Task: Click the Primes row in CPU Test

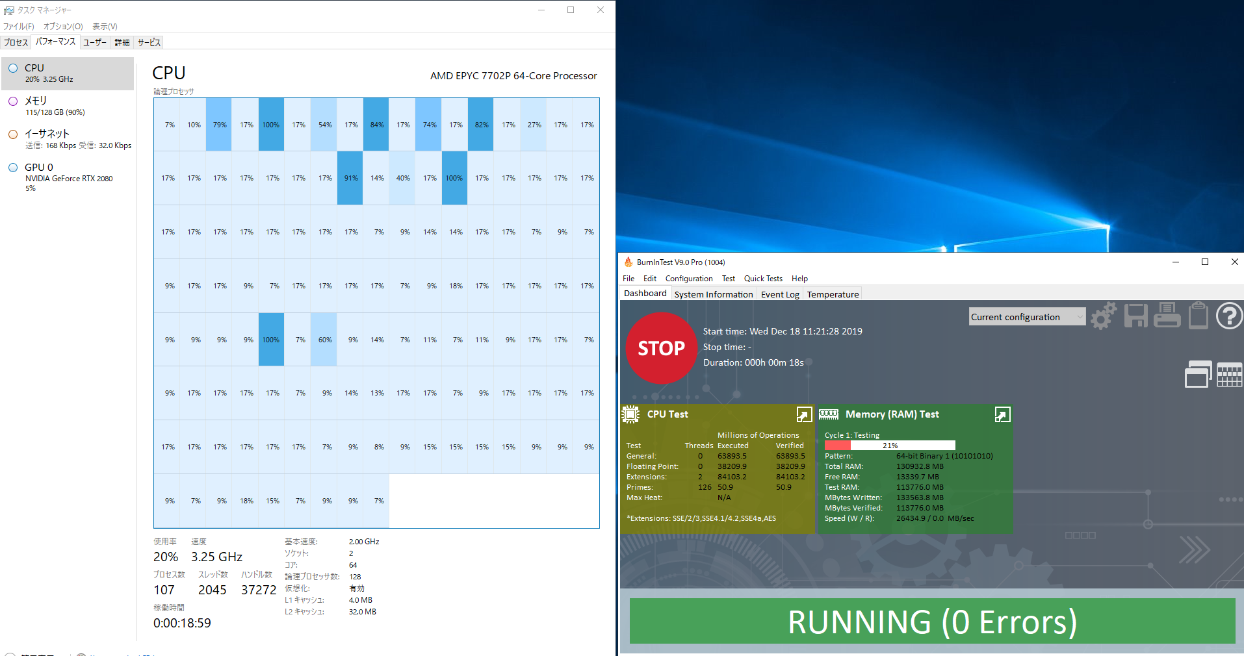Action: [x=716, y=487]
